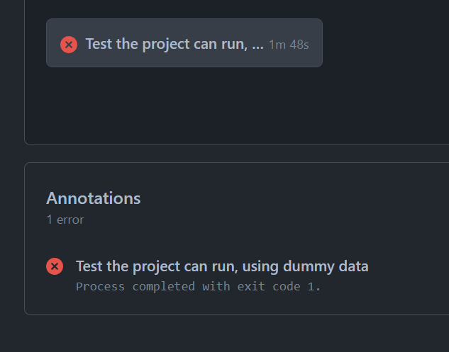
Task: Click the "1m 48s" job duration
Action: pos(289,45)
